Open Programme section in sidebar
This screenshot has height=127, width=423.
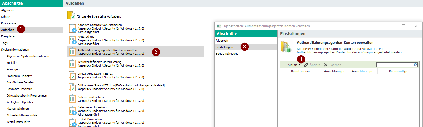coord(9,23)
